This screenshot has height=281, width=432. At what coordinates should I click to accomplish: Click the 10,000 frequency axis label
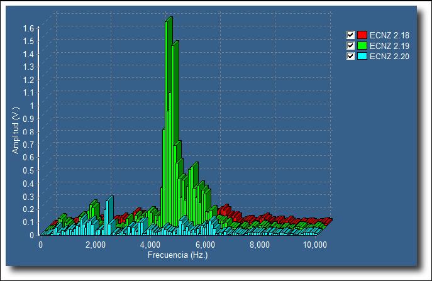[x=315, y=245]
